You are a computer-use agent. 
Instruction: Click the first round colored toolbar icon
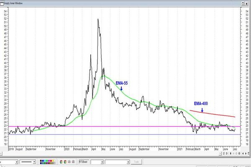[x=61, y=162]
